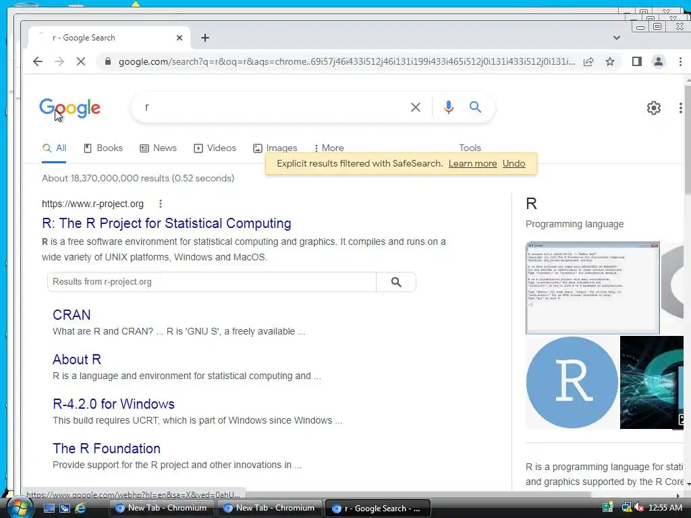Click Learn more about SafeSearch
The width and height of the screenshot is (691, 518).
[x=472, y=163]
